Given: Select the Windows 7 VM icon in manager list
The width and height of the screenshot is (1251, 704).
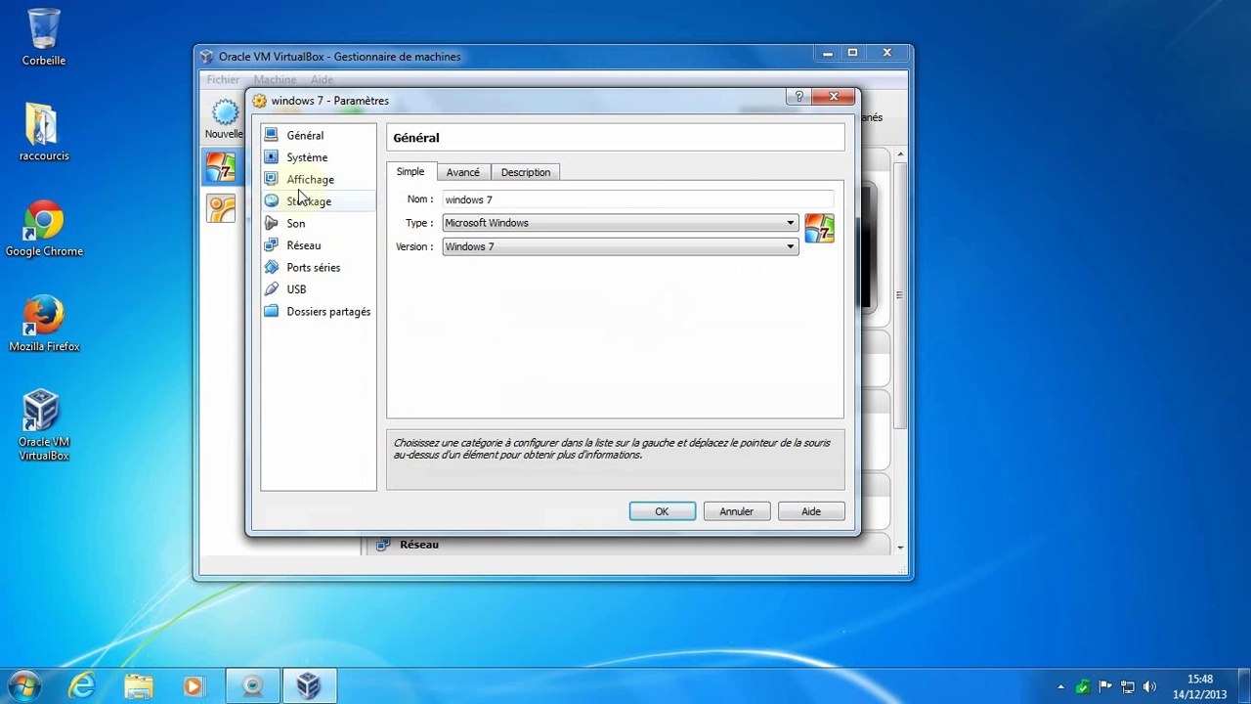Looking at the screenshot, I should pos(221,167).
